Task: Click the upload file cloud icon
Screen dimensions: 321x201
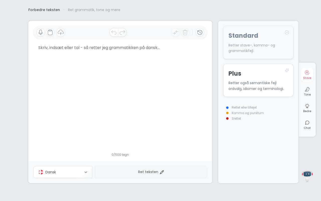Action: (61, 32)
